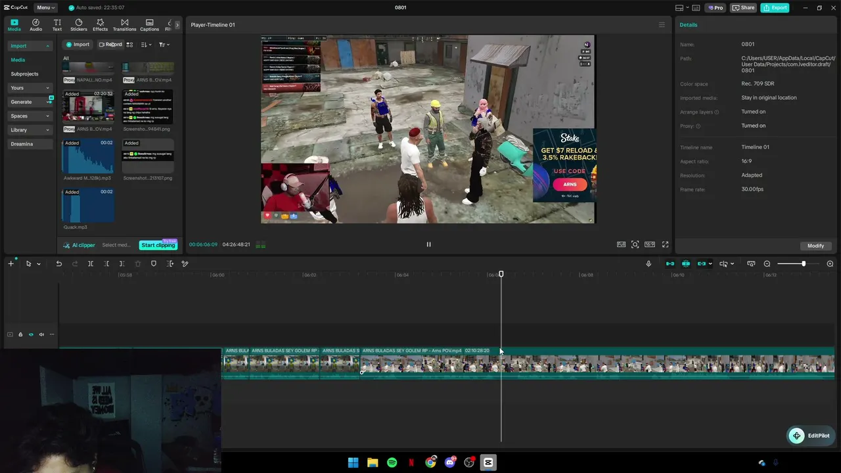Screen dimensions: 841x473
Task: Click the replace/insert clip icon in toolbar
Action: tap(170, 263)
